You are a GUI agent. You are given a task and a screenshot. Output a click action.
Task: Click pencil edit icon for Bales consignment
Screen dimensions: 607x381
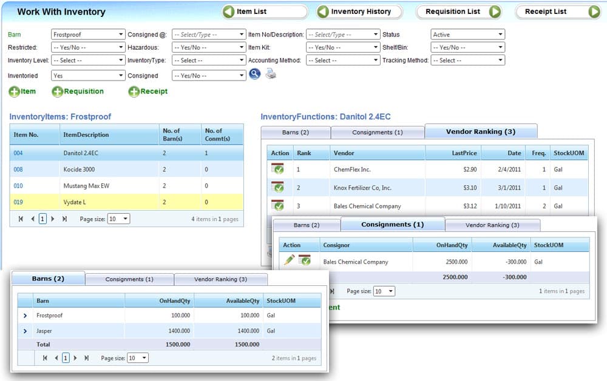[x=289, y=260]
